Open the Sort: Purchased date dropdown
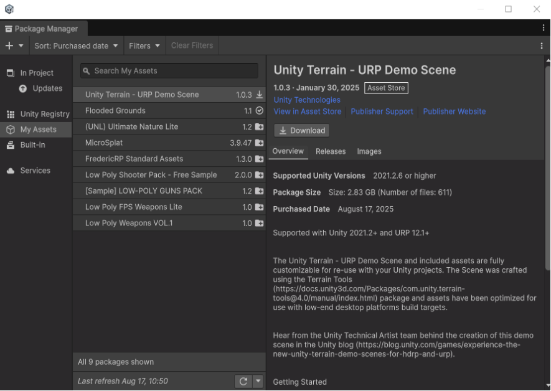Screen dimensions: 551x391 pos(76,45)
